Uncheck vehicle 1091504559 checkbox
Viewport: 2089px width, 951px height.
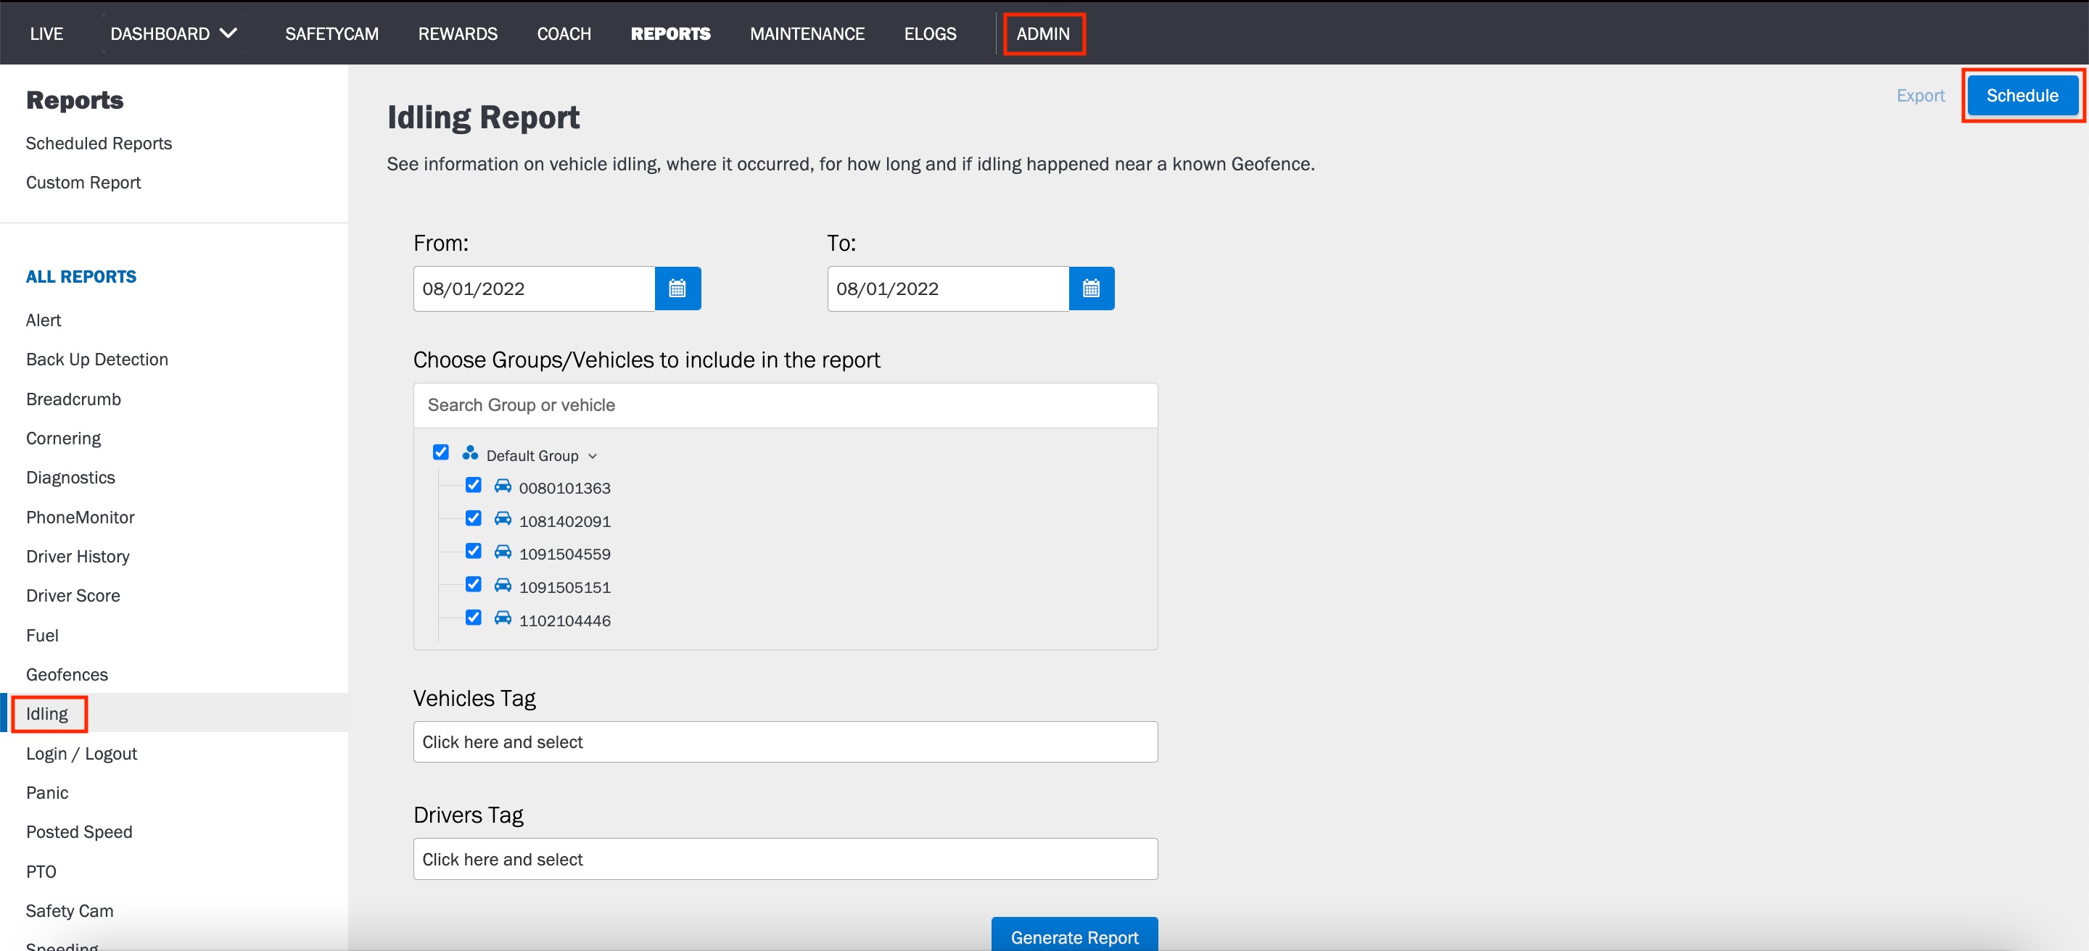click(x=473, y=552)
